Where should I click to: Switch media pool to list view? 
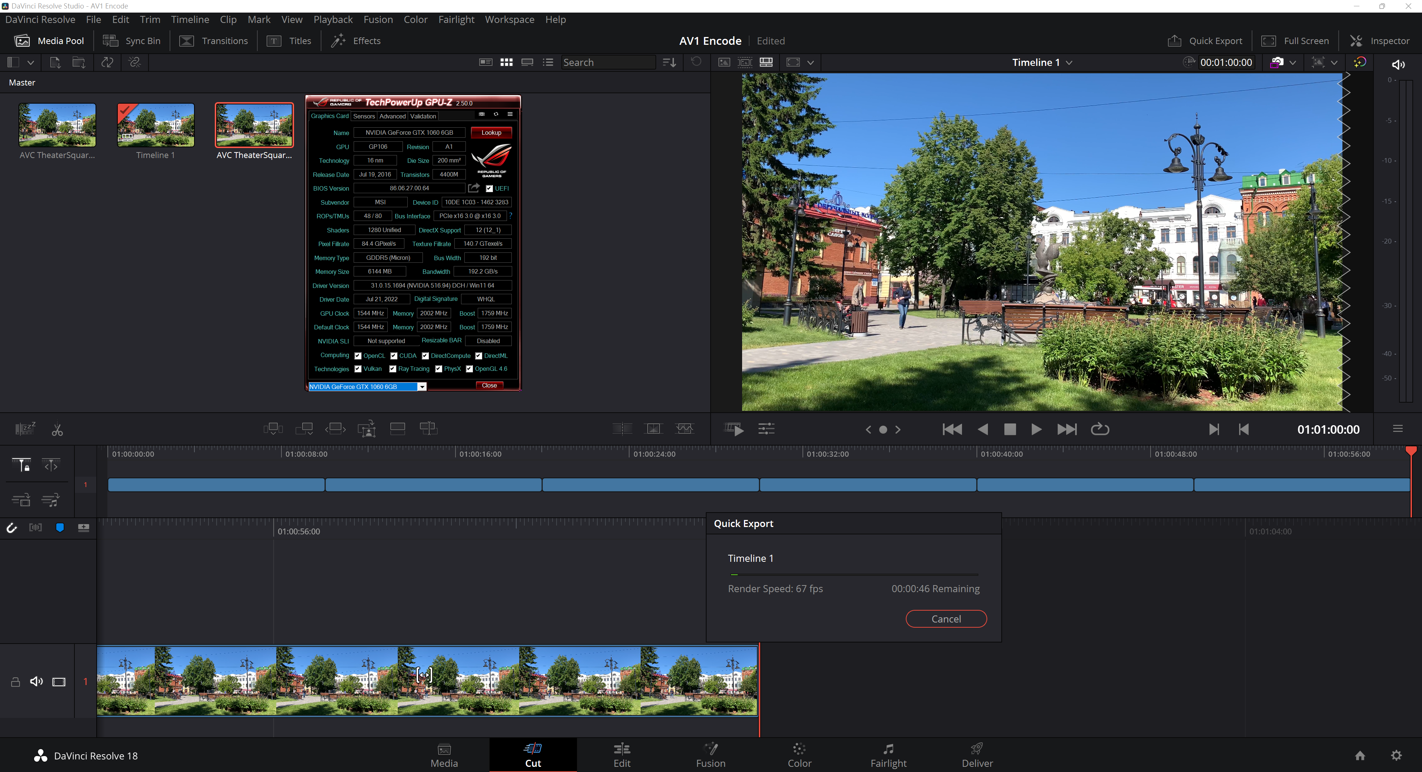click(x=548, y=62)
